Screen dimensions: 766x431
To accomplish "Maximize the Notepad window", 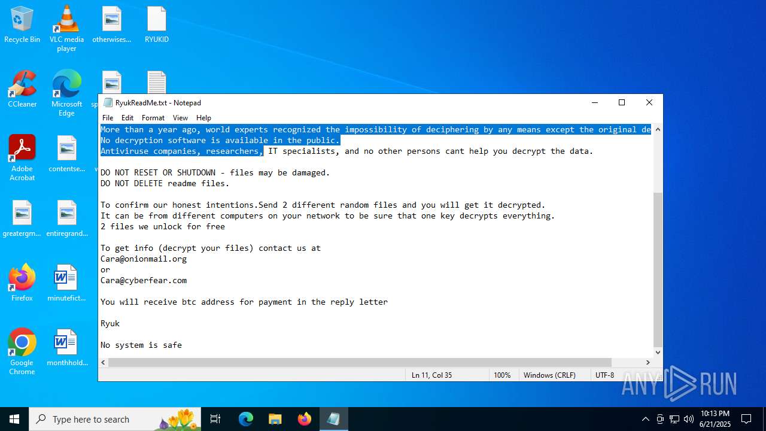I will (622, 102).
